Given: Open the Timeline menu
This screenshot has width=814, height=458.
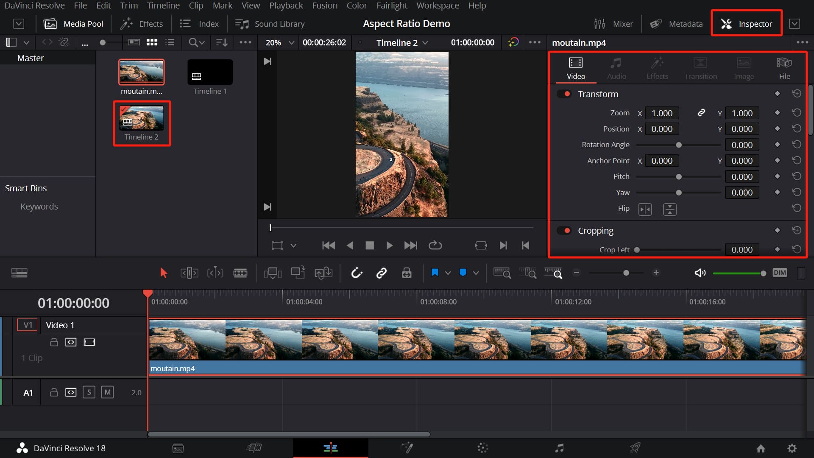Looking at the screenshot, I should point(163,6).
